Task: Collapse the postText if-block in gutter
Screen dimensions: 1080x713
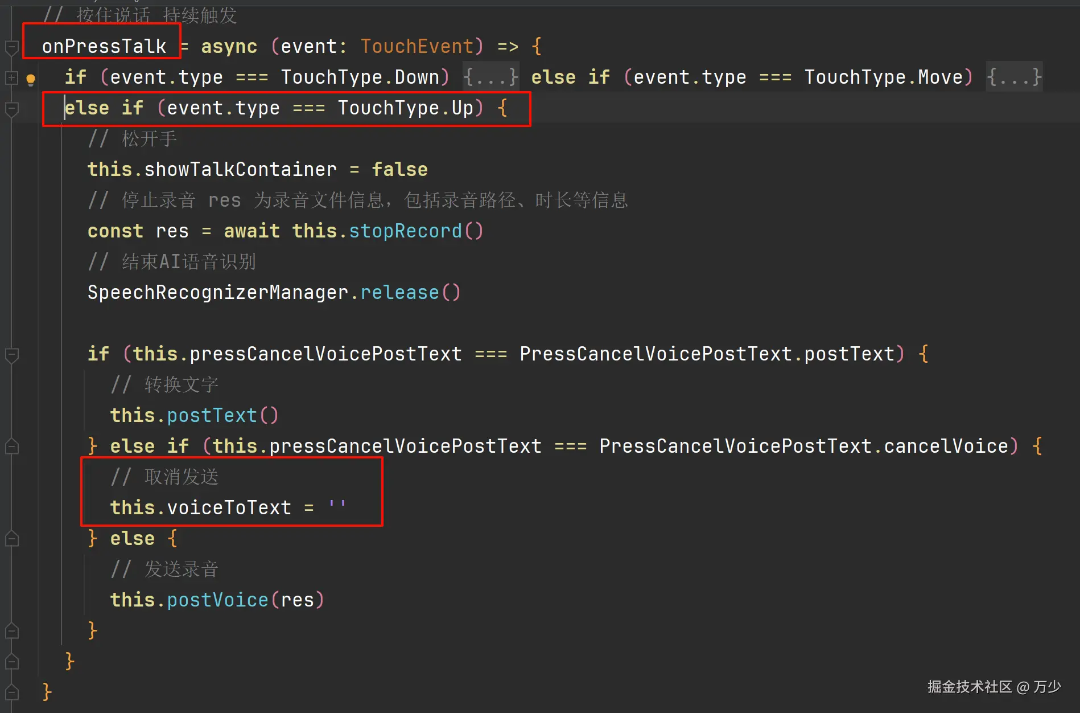Action: click(11, 355)
